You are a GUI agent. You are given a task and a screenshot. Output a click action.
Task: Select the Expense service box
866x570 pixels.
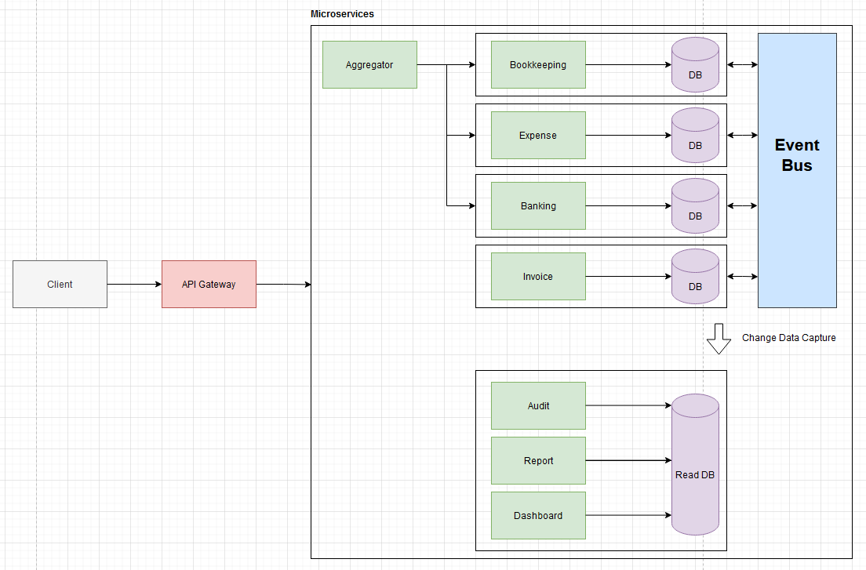click(538, 135)
